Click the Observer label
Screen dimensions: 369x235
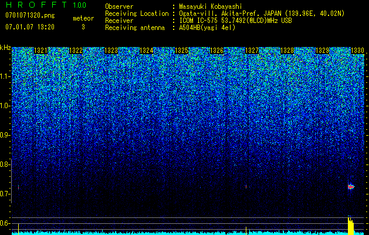click(x=119, y=6)
